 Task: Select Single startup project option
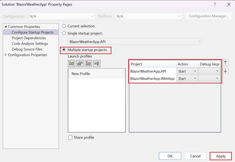click(64, 33)
